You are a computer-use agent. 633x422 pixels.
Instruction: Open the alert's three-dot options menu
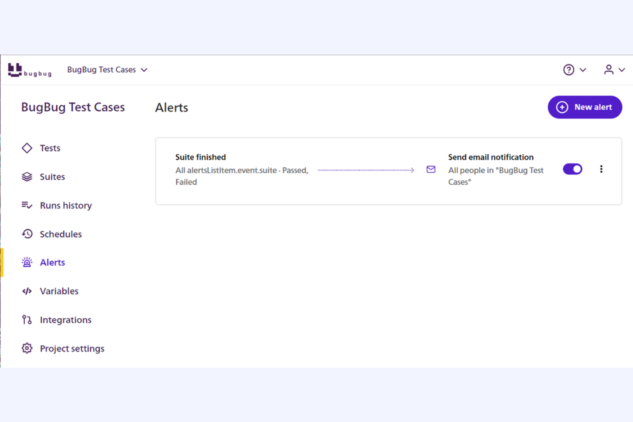(x=601, y=169)
